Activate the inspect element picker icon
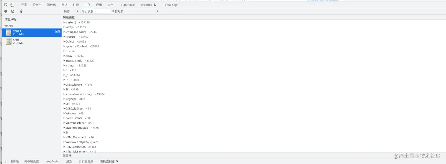This screenshot has height=164, width=446. [x=6, y=5]
